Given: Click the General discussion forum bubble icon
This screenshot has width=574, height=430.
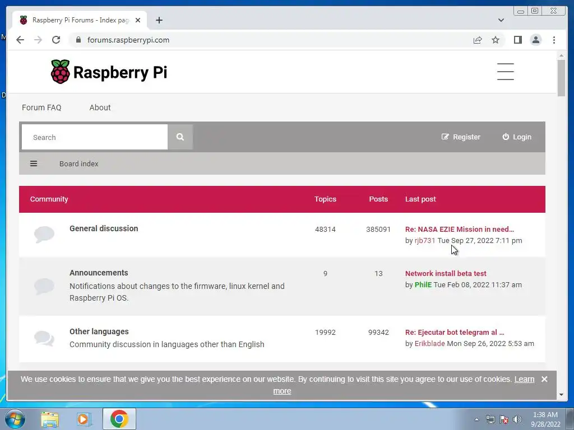Looking at the screenshot, I should click(x=44, y=235).
